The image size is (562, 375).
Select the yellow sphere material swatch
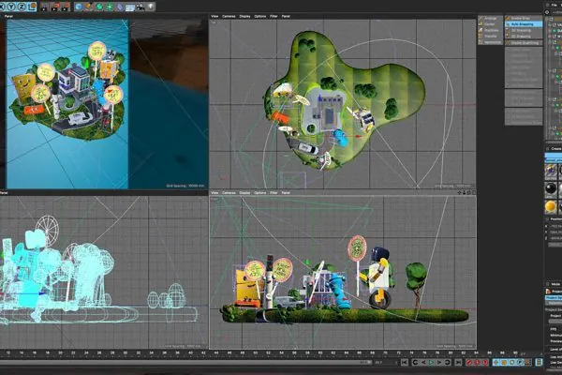(551, 206)
